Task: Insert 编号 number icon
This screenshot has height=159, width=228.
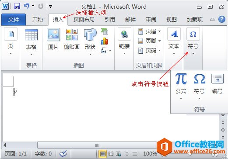Action: pyautogui.click(x=217, y=79)
